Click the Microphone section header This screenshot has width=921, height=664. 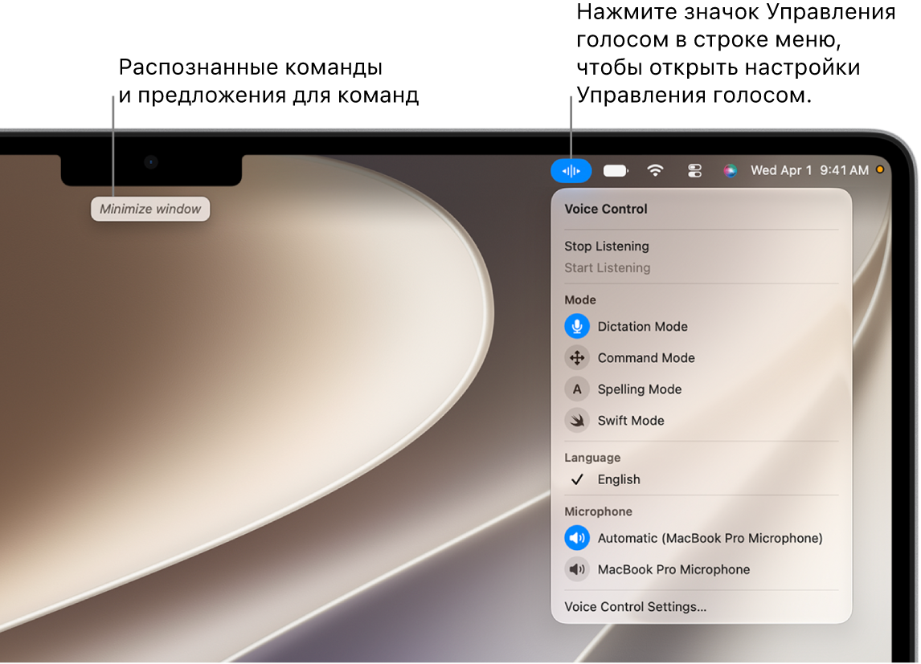598,511
